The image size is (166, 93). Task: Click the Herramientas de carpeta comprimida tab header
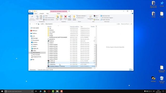click(59, 11)
